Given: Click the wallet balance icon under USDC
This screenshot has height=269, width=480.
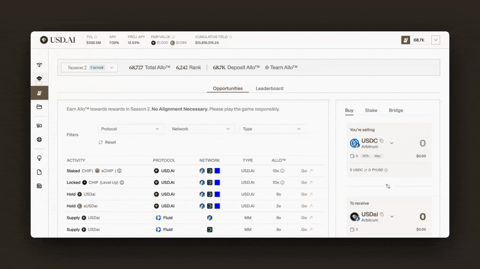Looking at the screenshot, I should click(352, 156).
